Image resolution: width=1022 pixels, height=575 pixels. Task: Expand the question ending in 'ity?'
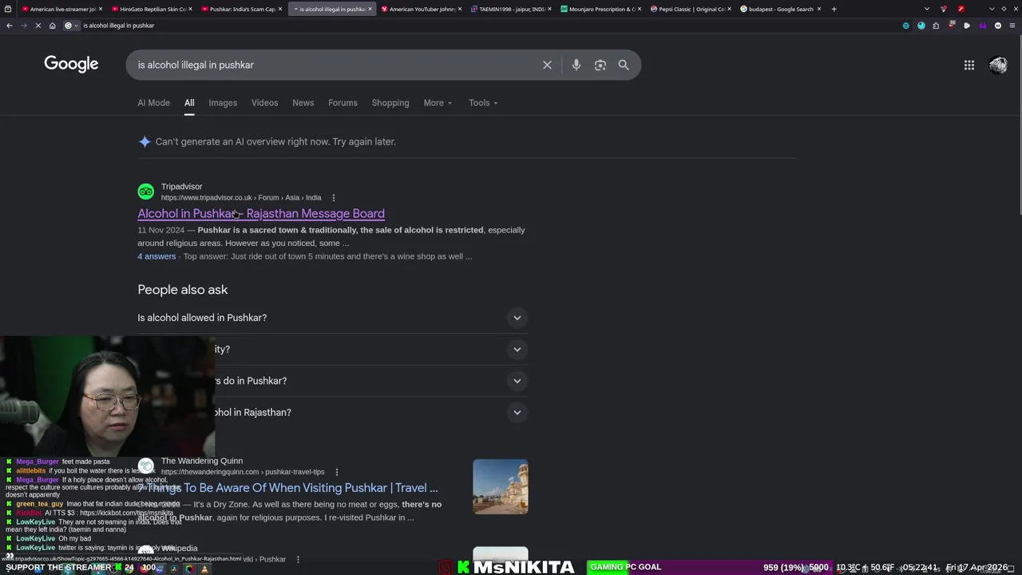pos(333,349)
